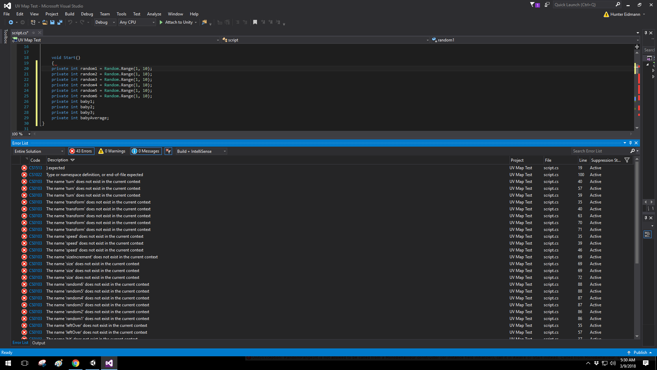
Task: Click the Error List vertical scrollbar
Action: [x=637, y=212]
